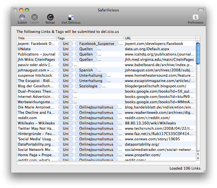Select the title jhh Wikis CiteInPages

click(36, 59)
